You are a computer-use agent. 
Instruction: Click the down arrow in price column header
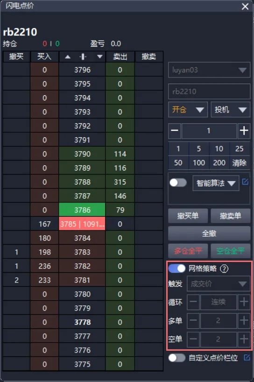(x=99, y=57)
